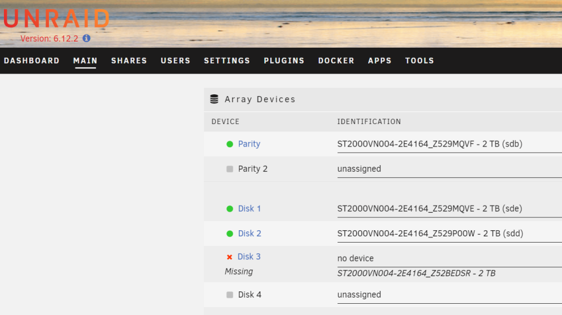The height and width of the screenshot is (315, 562).
Task: Open the Plugins tab
Action: tap(284, 61)
